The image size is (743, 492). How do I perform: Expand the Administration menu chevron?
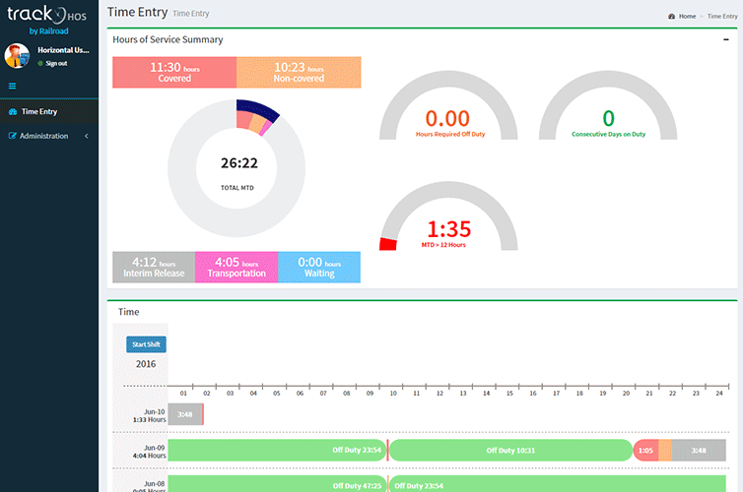tap(86, 136)
